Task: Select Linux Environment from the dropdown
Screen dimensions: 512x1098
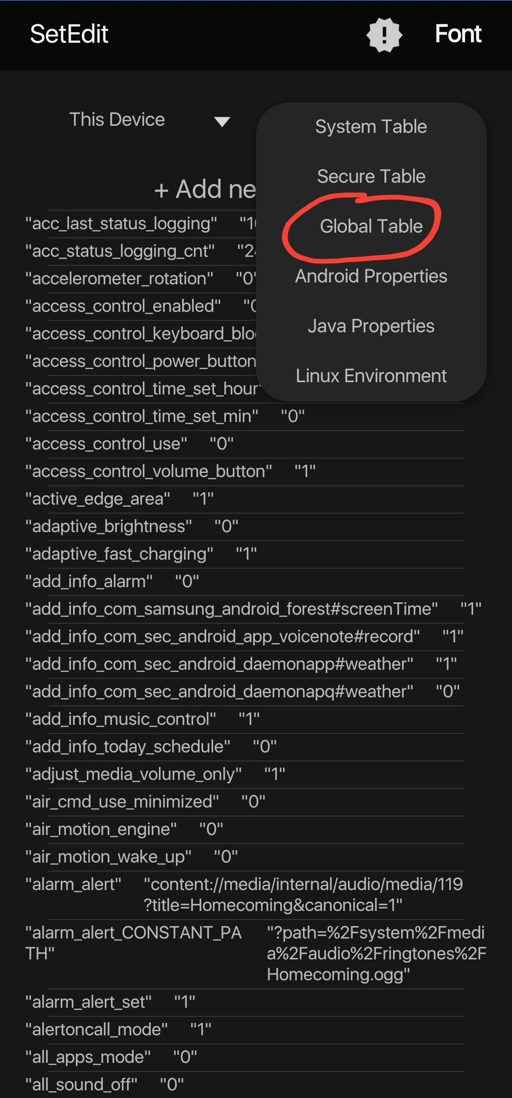Action: [371, 376]
